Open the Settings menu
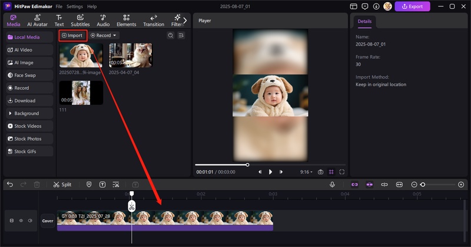Screen dimensions: 471x247 tap(75, 6)
